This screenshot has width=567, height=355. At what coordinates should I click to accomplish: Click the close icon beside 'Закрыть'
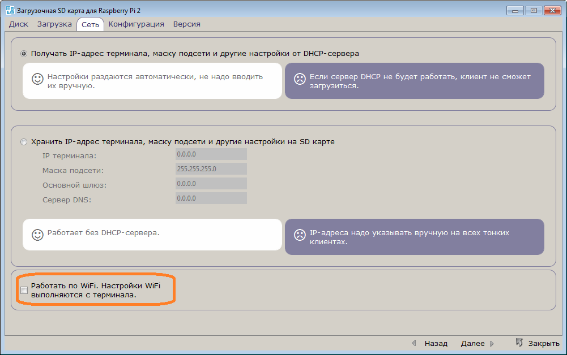point(519,343)
